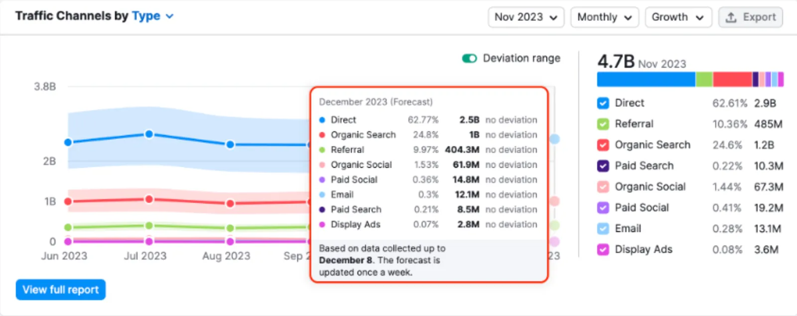Image resolution: width=797 pixels, height=316 pixels.
Task: Open the Growth dropdown
Action: pyautogui.click(x=678, y=17)
